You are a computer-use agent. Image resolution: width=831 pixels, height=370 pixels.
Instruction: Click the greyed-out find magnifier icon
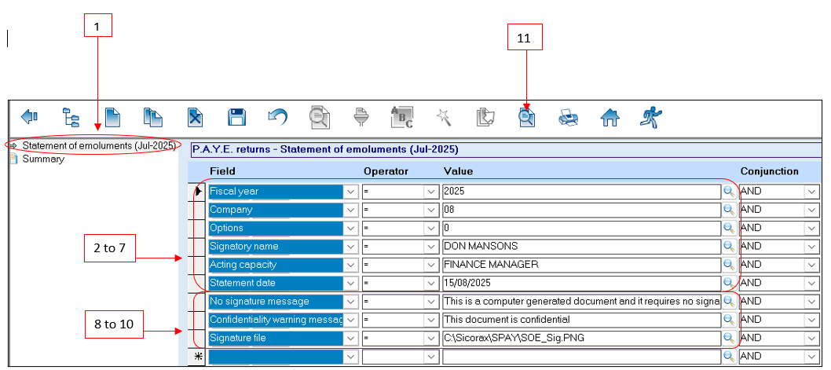point(320,117)
